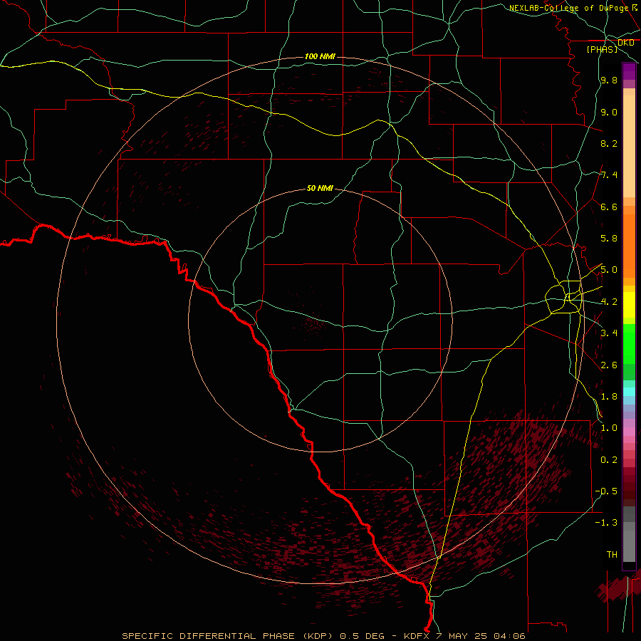Click the purple segment atop the color bar
Image resolution: width=641 pixels, height=641 pixels.
629,71
